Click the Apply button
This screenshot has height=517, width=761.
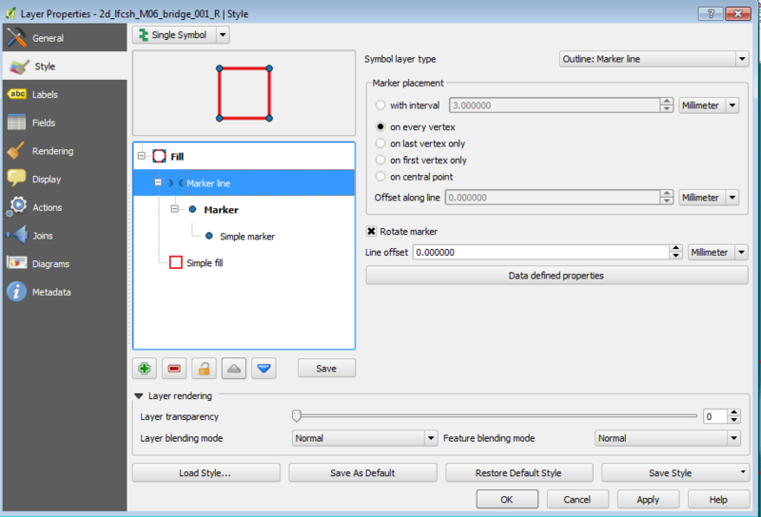[x=648, y=499]
